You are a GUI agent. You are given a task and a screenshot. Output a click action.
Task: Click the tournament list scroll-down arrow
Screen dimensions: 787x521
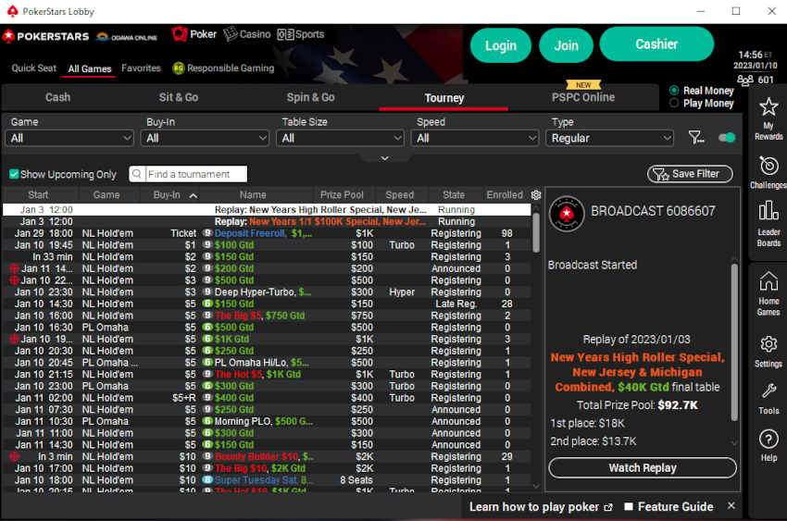coord(535,486)
